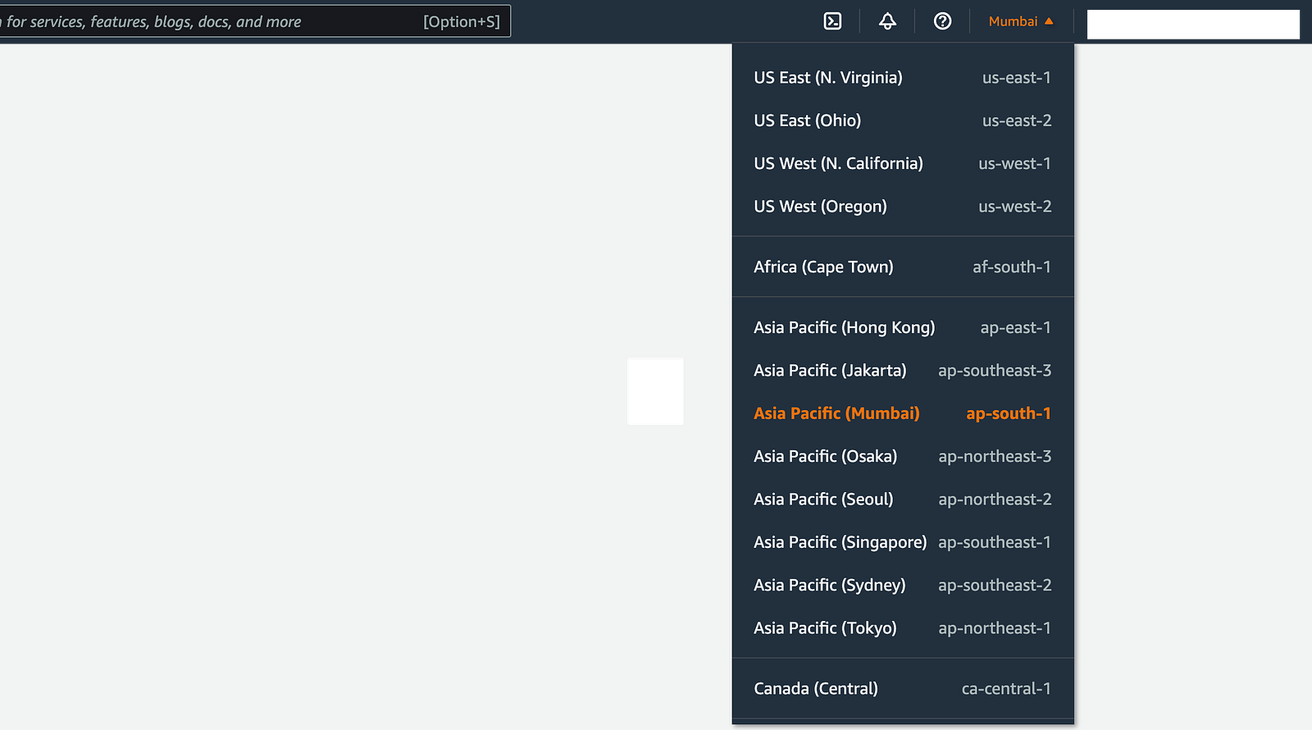Select US East (N. Virginia) region
Image resolution: width=1312 pixels, height=730 pixels.
tap(903, 78)
